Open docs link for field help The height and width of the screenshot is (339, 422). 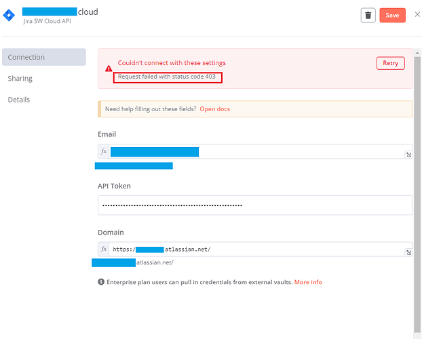pyautogui.click(x=215, y=109)
